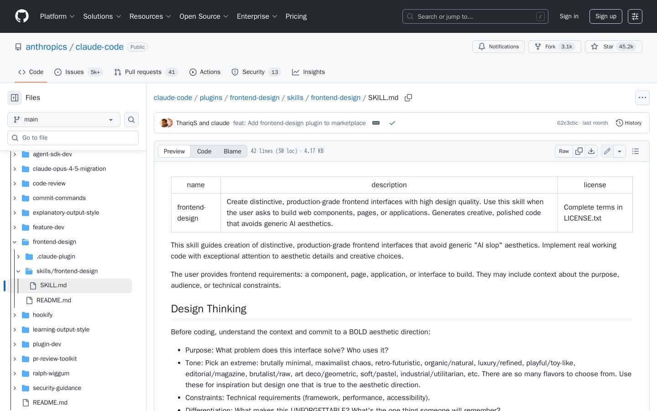
Task: Collapse the Files sidebar panel
Action: 14,97
